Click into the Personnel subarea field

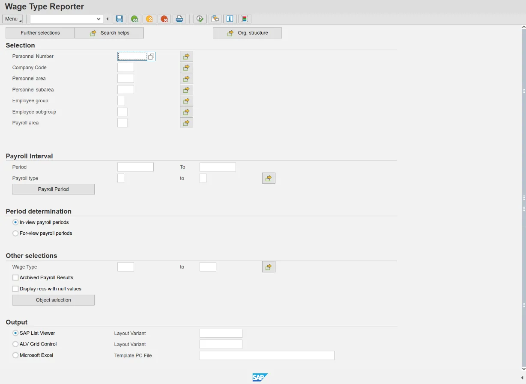pos(126,90)
